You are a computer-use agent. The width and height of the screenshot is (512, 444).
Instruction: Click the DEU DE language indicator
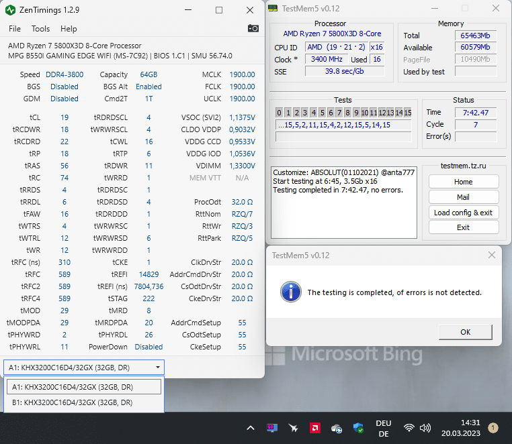tap(384, 429)
